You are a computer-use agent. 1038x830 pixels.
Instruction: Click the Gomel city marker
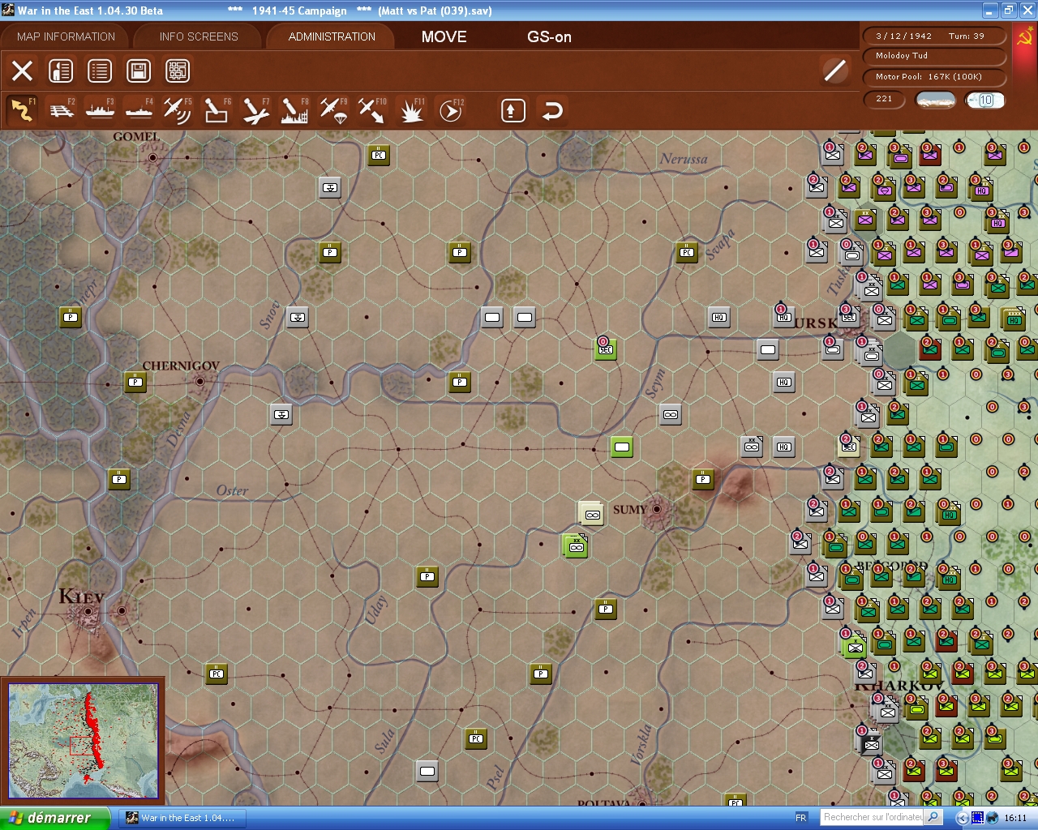pos(152,157)
